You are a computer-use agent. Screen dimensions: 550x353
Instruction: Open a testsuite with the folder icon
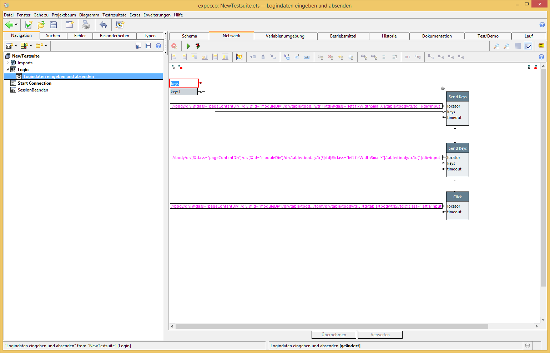coord(41,25)
